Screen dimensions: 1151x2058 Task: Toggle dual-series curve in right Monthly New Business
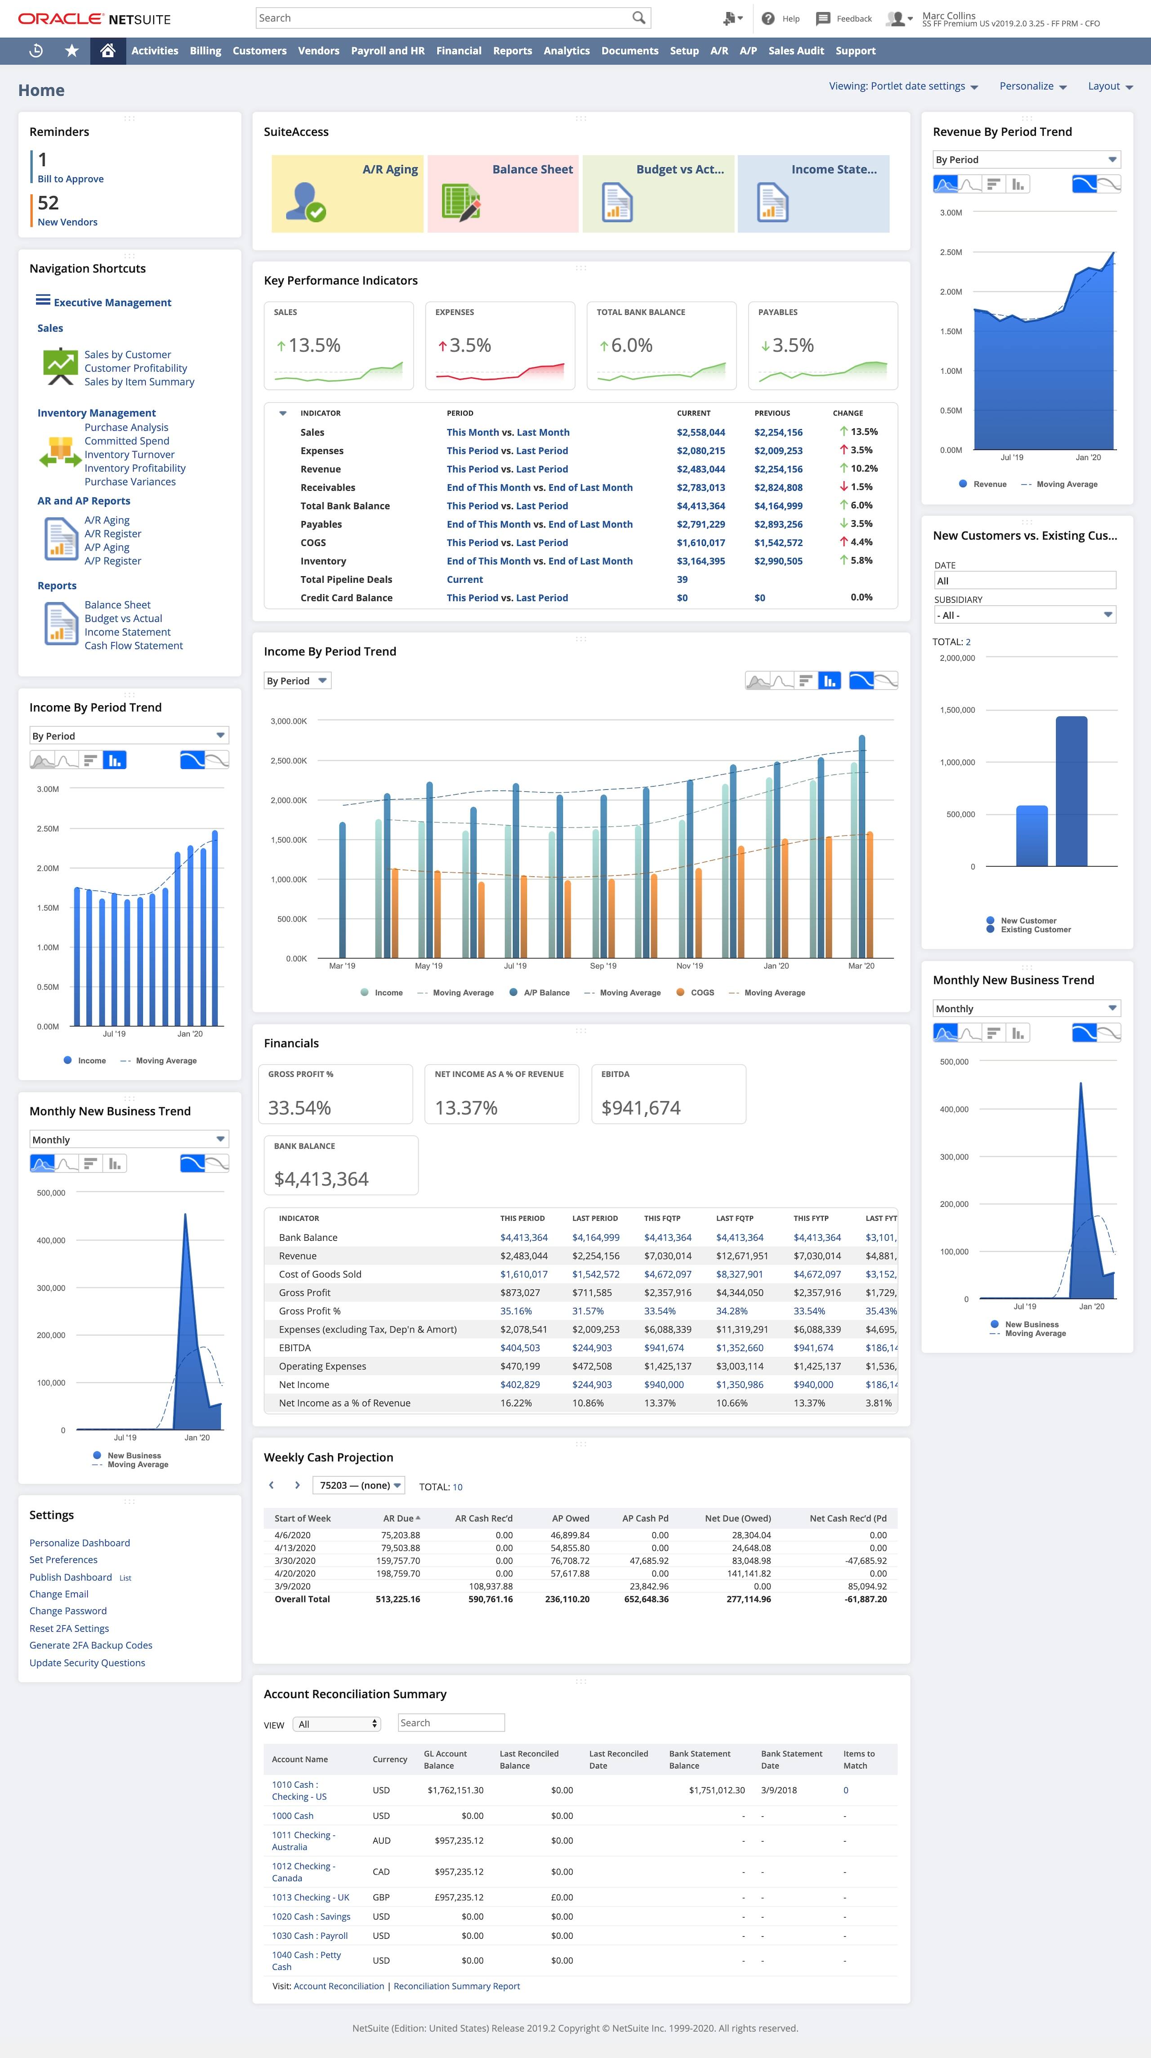(1109, 1033)
